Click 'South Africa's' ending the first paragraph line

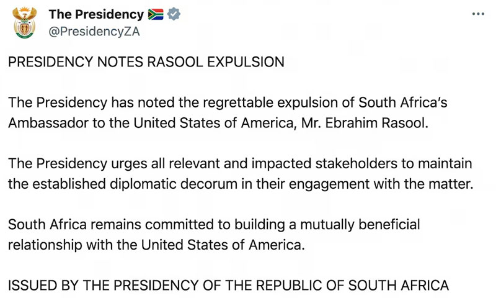tap(403, 102)
